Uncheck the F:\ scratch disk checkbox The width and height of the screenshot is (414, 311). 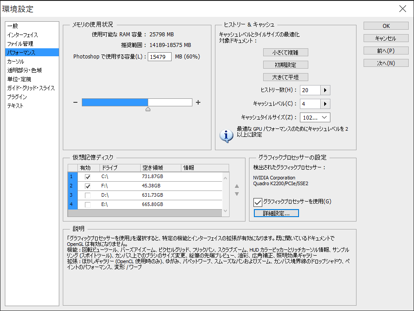coord(88,186)
